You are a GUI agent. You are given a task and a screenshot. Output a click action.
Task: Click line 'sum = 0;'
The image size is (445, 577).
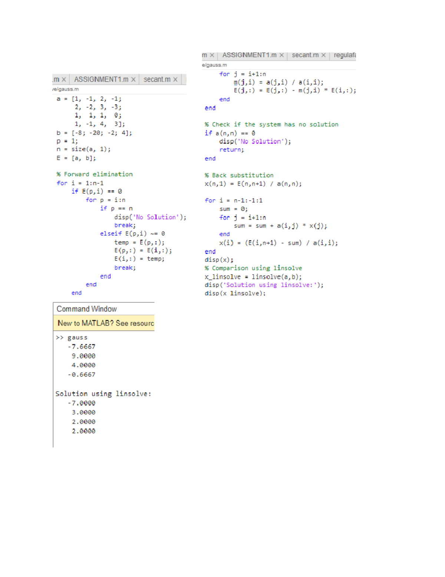click(234, 209)
